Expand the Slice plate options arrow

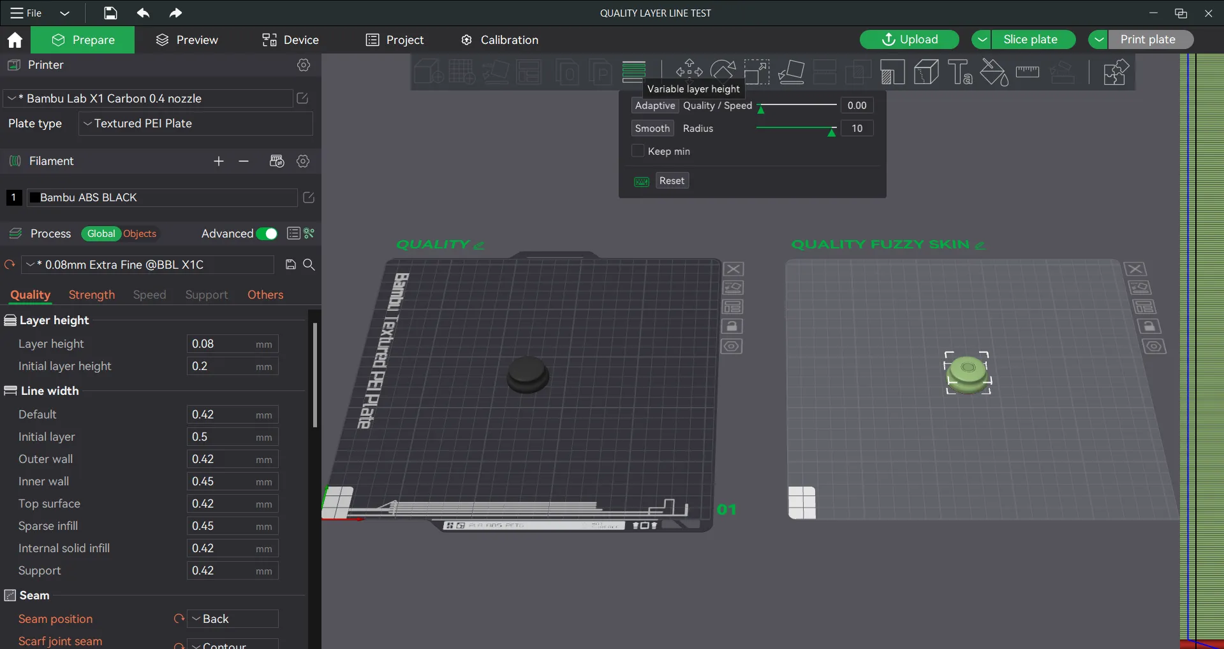pyautogui.click(x=982, y=39)
